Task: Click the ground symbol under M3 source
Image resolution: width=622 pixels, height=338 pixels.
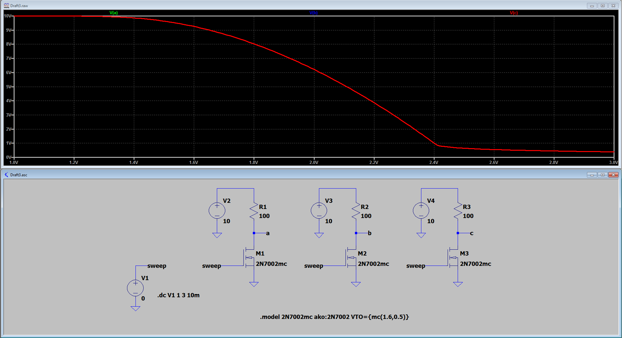Action: pos(458,284)
